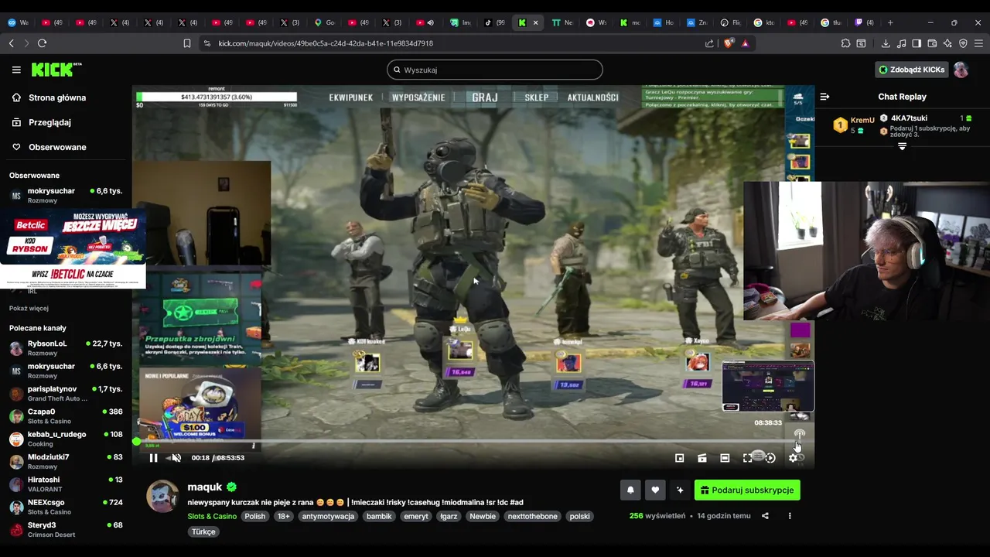Open browser downloads icon
The height and width of the screenshot is (557, 990).
(x=886, y=43)
